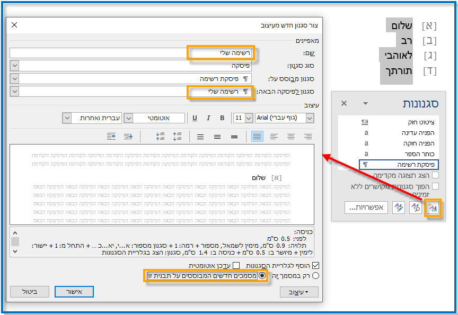Click the word שלום in the document
The height and width of the screenshot is (315, 458).
pos(402,25)
